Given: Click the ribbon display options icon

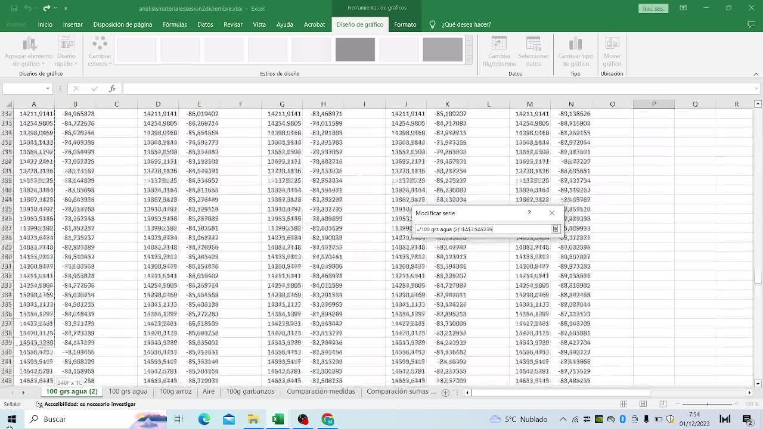Looking at the screenshot, I should [683, 8].
